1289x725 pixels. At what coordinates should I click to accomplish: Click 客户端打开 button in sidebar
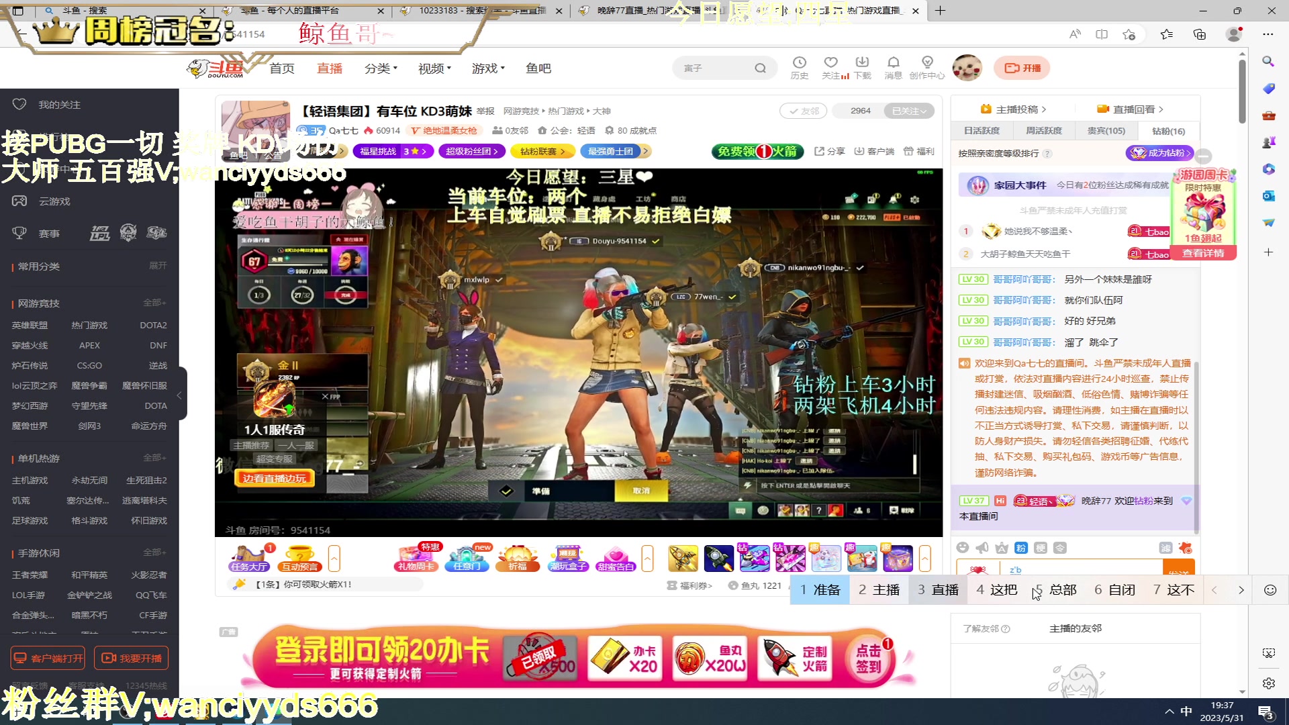tap(48, 658)
